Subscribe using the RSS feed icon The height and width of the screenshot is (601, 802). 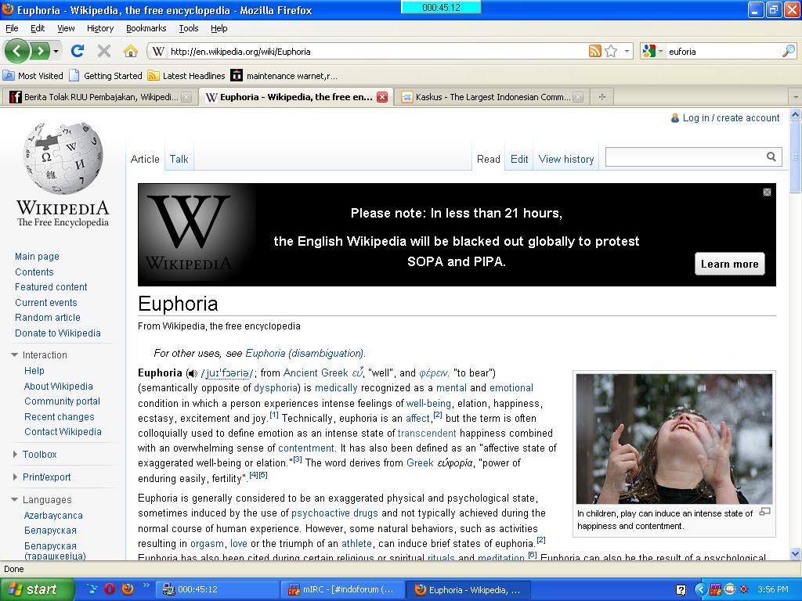[x=595, y=51]
